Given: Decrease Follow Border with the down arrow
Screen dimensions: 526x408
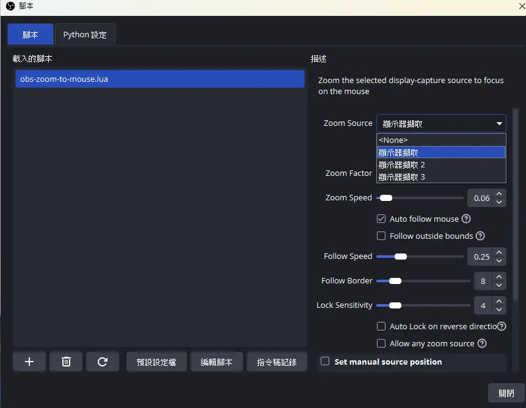Looking at the screenshot, I should tap(499, 285).
